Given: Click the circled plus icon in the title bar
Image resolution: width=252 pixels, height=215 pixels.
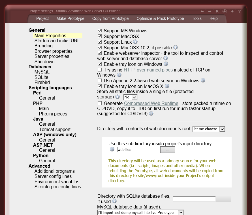Looking at the screenshot, I should click(x=225, y=11).
